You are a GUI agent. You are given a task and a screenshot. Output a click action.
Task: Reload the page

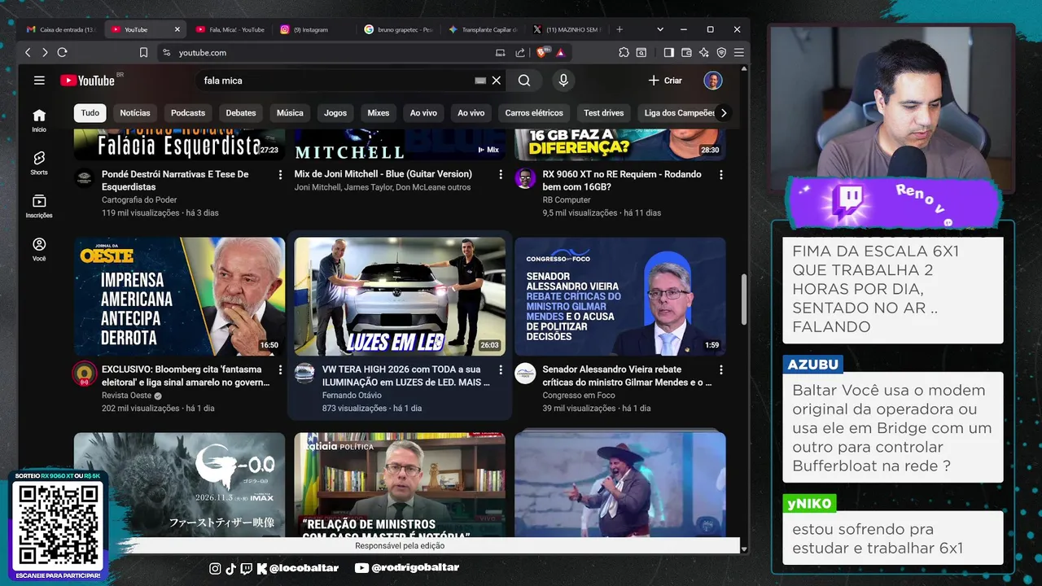[62, 52]
